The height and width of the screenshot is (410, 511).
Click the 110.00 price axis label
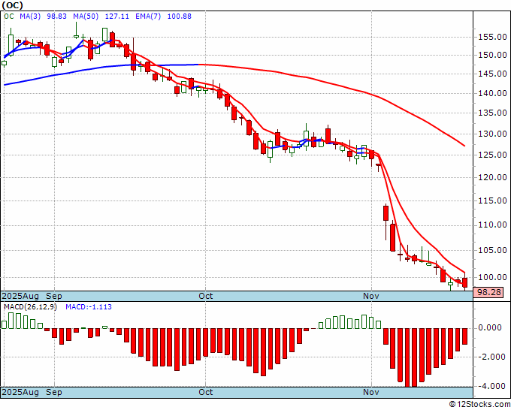(492, 225)
